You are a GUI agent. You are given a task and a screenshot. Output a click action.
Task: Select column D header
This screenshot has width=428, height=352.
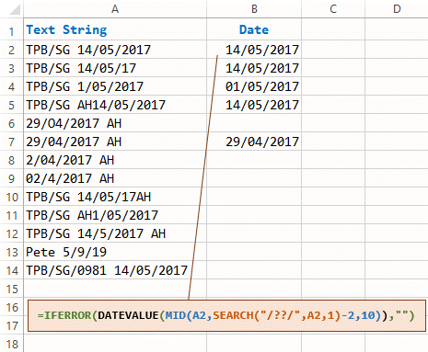tap(397, 9)
